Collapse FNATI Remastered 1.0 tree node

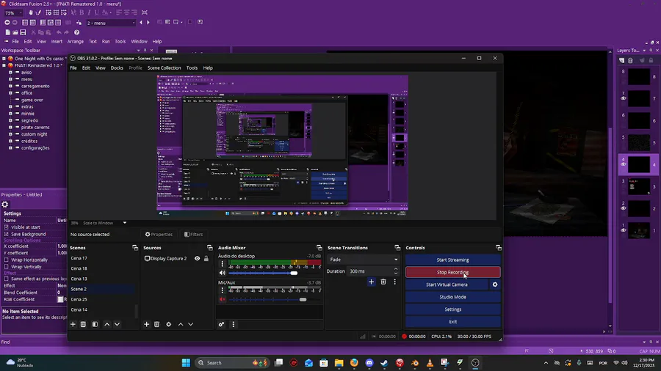4,65
